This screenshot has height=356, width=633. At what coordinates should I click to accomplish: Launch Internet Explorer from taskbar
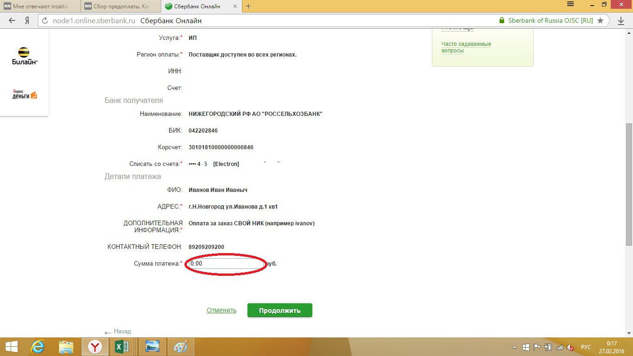click(x=38, y=346)
